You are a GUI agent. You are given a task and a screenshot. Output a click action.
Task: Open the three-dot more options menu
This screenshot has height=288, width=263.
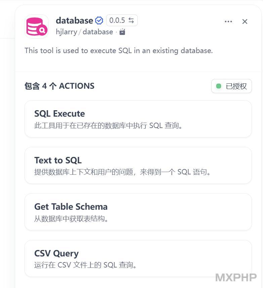228,22
